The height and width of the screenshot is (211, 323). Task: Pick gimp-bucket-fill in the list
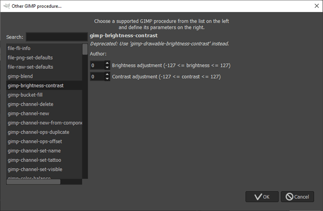25,95
